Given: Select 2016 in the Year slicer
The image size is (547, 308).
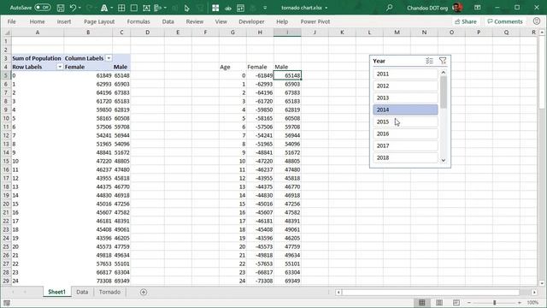Looking at the screenshot, I should [405, 133].
